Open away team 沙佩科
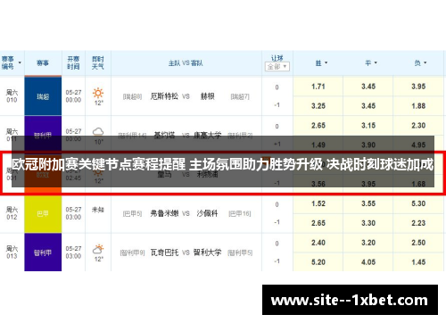 207,213
